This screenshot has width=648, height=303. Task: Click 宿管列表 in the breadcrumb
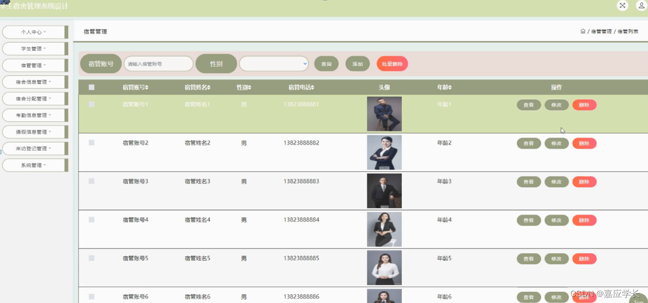pos(628,32)
